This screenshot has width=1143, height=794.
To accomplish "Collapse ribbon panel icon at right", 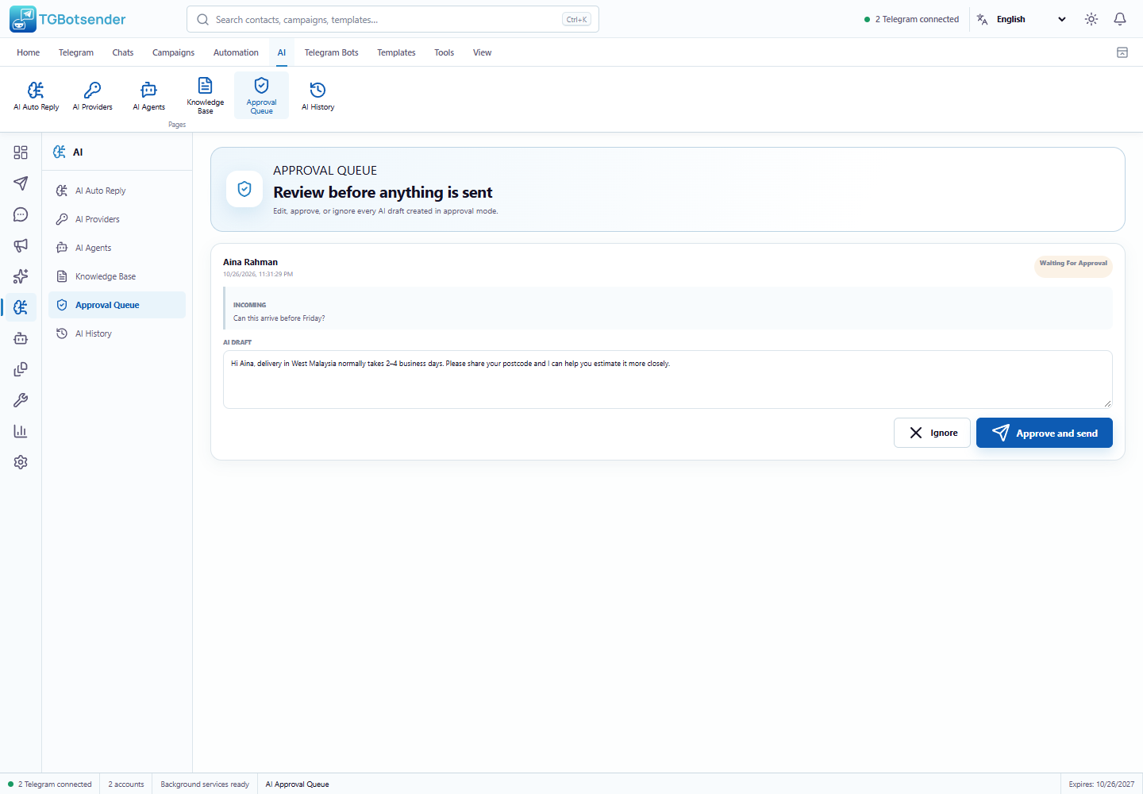I will point(1122,52).
